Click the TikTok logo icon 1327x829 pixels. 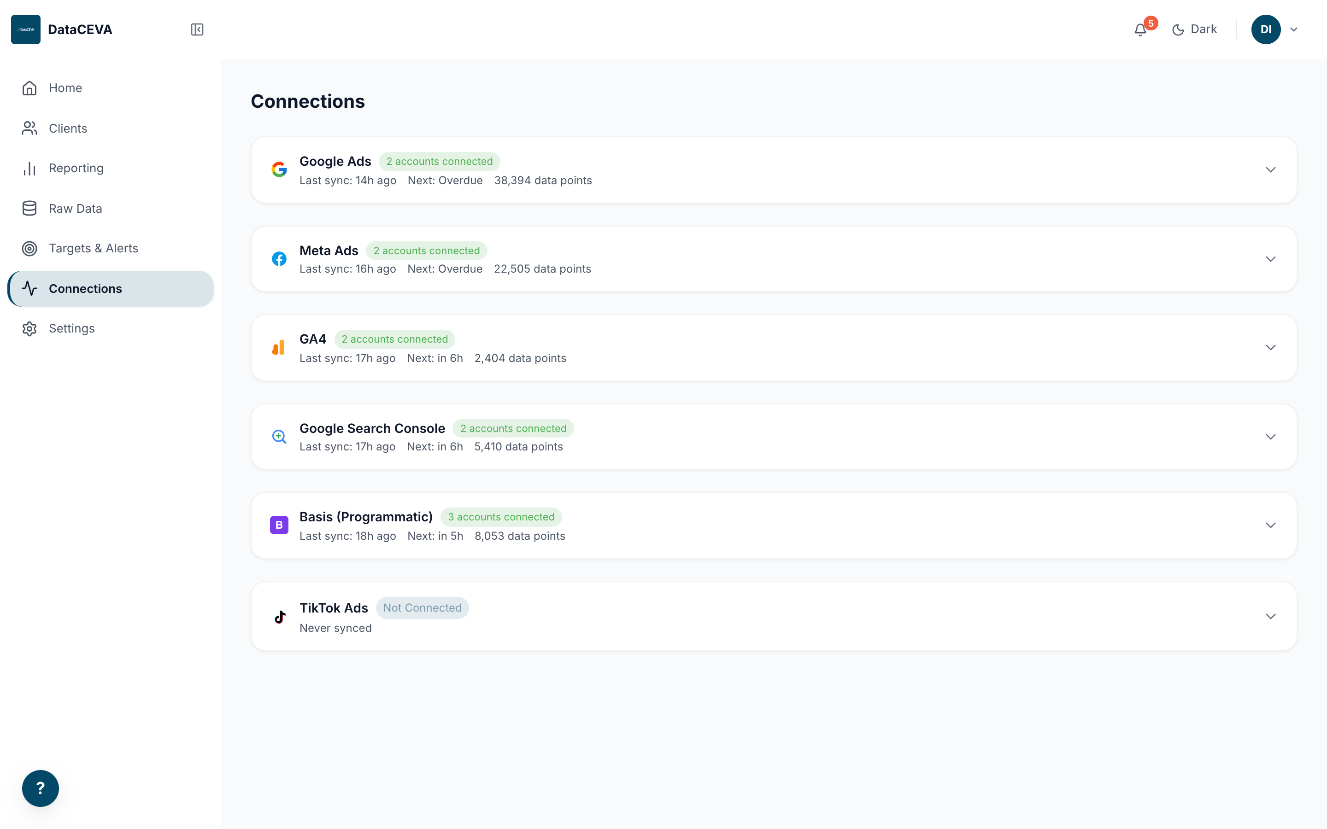pos(280,617)
